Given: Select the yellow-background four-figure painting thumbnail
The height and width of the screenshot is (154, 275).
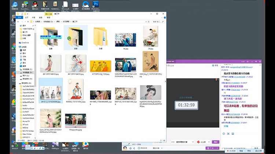Looking at the screenshot, I should [100, 66].
